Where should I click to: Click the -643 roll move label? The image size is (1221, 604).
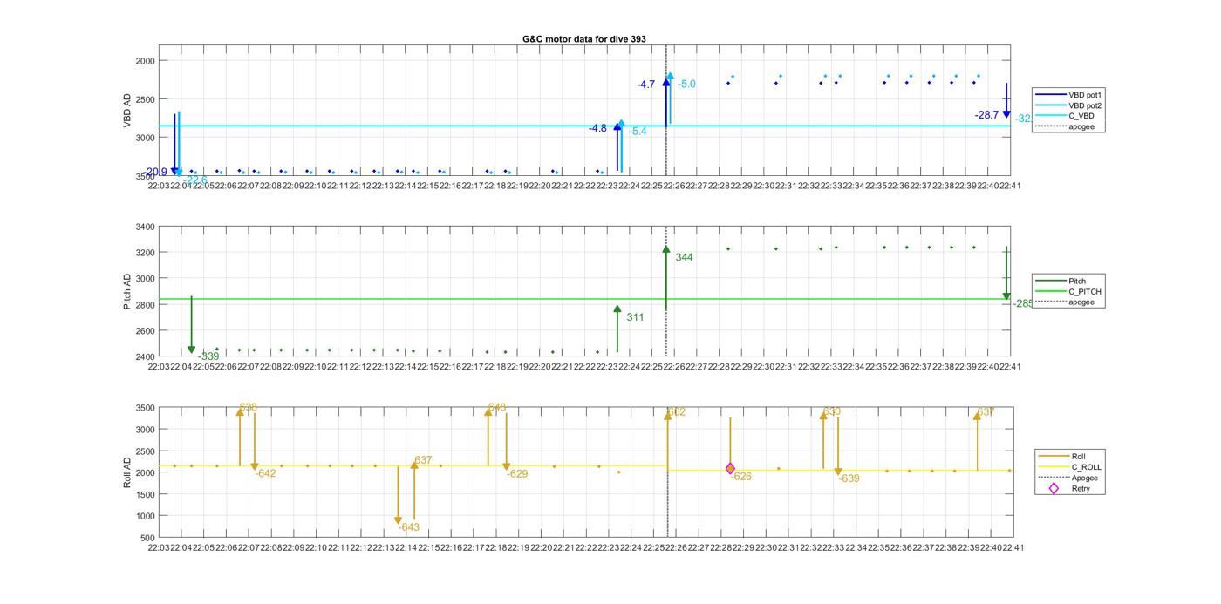click(409, 527)
